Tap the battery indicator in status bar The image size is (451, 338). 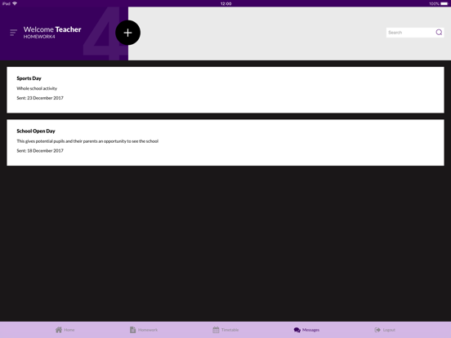pos(444,4)
